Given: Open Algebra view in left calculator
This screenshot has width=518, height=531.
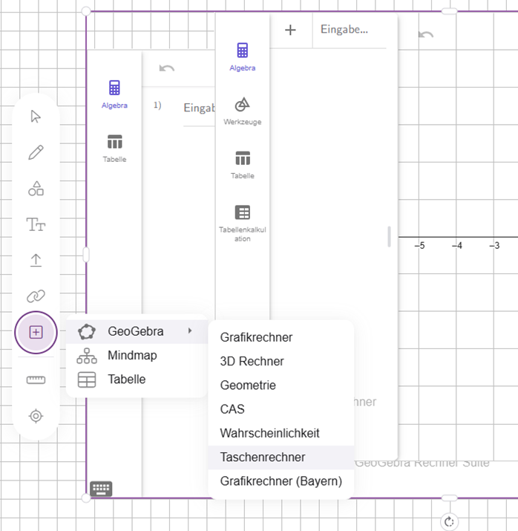Looking at the screenshot, I should coord(114,94).
